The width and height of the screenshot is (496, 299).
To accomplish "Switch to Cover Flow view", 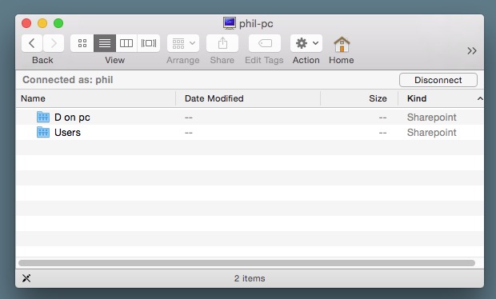I will click(148, 43).
